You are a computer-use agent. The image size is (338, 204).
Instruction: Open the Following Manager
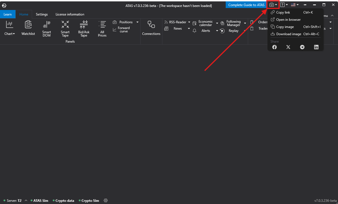coord(231,23)
